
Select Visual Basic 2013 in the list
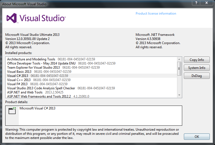pos(91,72)
